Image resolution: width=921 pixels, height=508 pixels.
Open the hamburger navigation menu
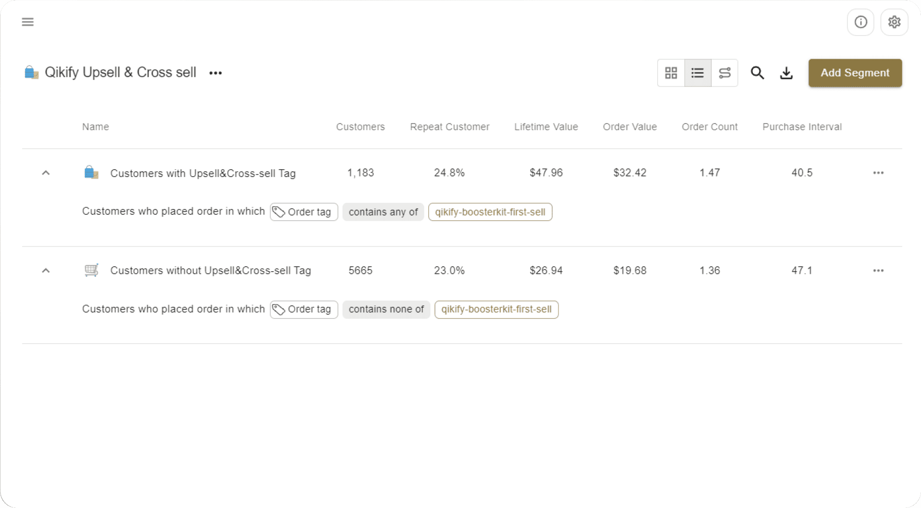point(27,22)
